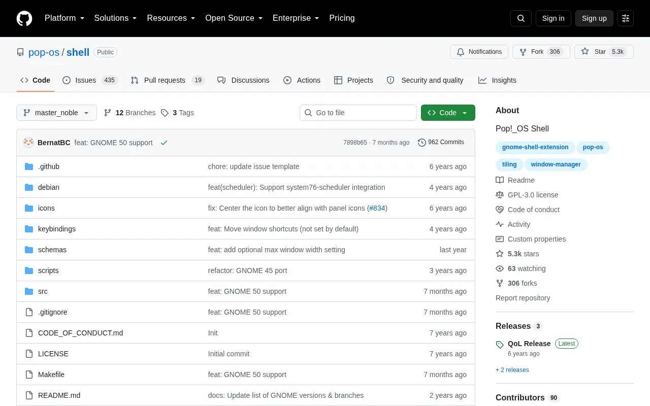The width and height of the screenshot is (650, 406).
Task: Click the Sign up button
Action: pos(594,18)
